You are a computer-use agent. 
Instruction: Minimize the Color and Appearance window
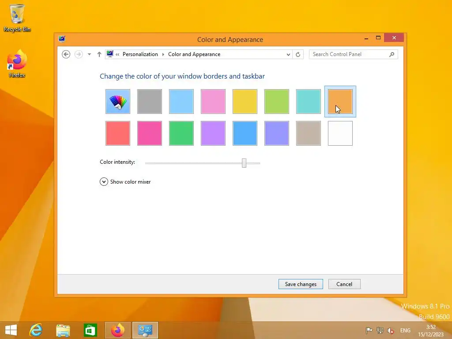click(x=366, y=38)
